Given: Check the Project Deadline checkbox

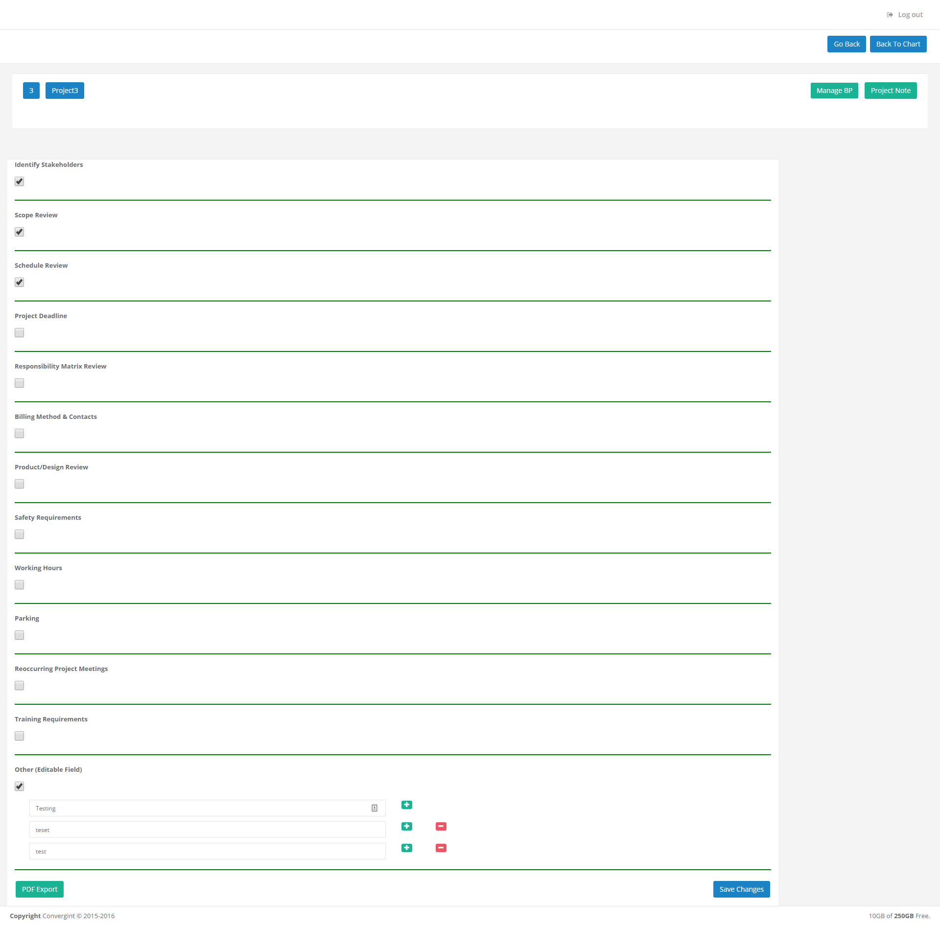Looking at the screenshot, I should (19, 332).
